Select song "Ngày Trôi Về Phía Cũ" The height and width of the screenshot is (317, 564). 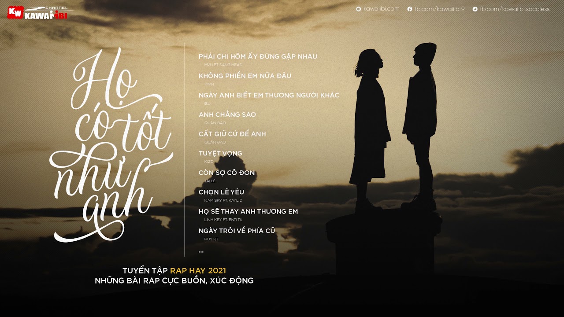click(237, 231)
